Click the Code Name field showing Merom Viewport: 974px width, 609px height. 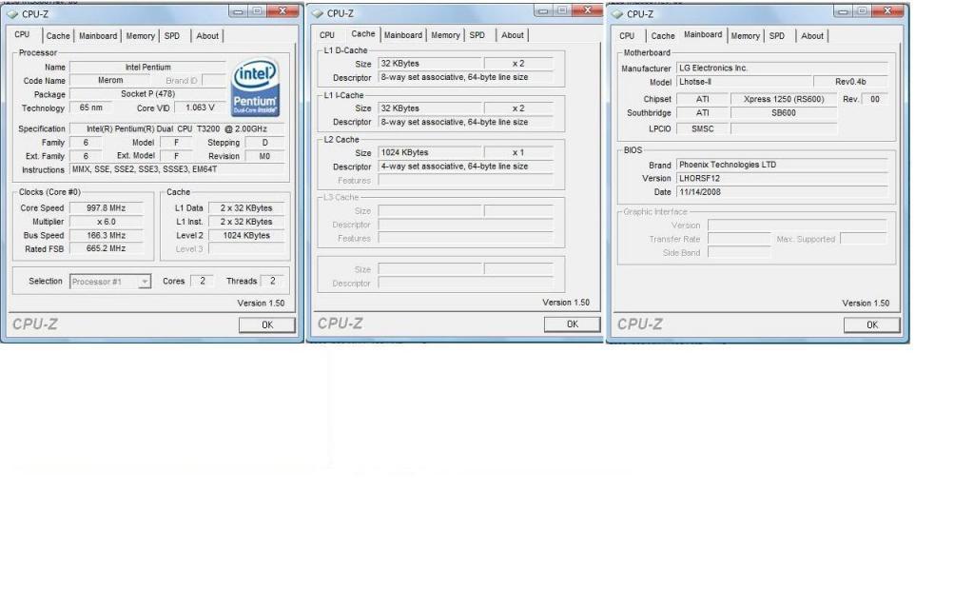110,80
